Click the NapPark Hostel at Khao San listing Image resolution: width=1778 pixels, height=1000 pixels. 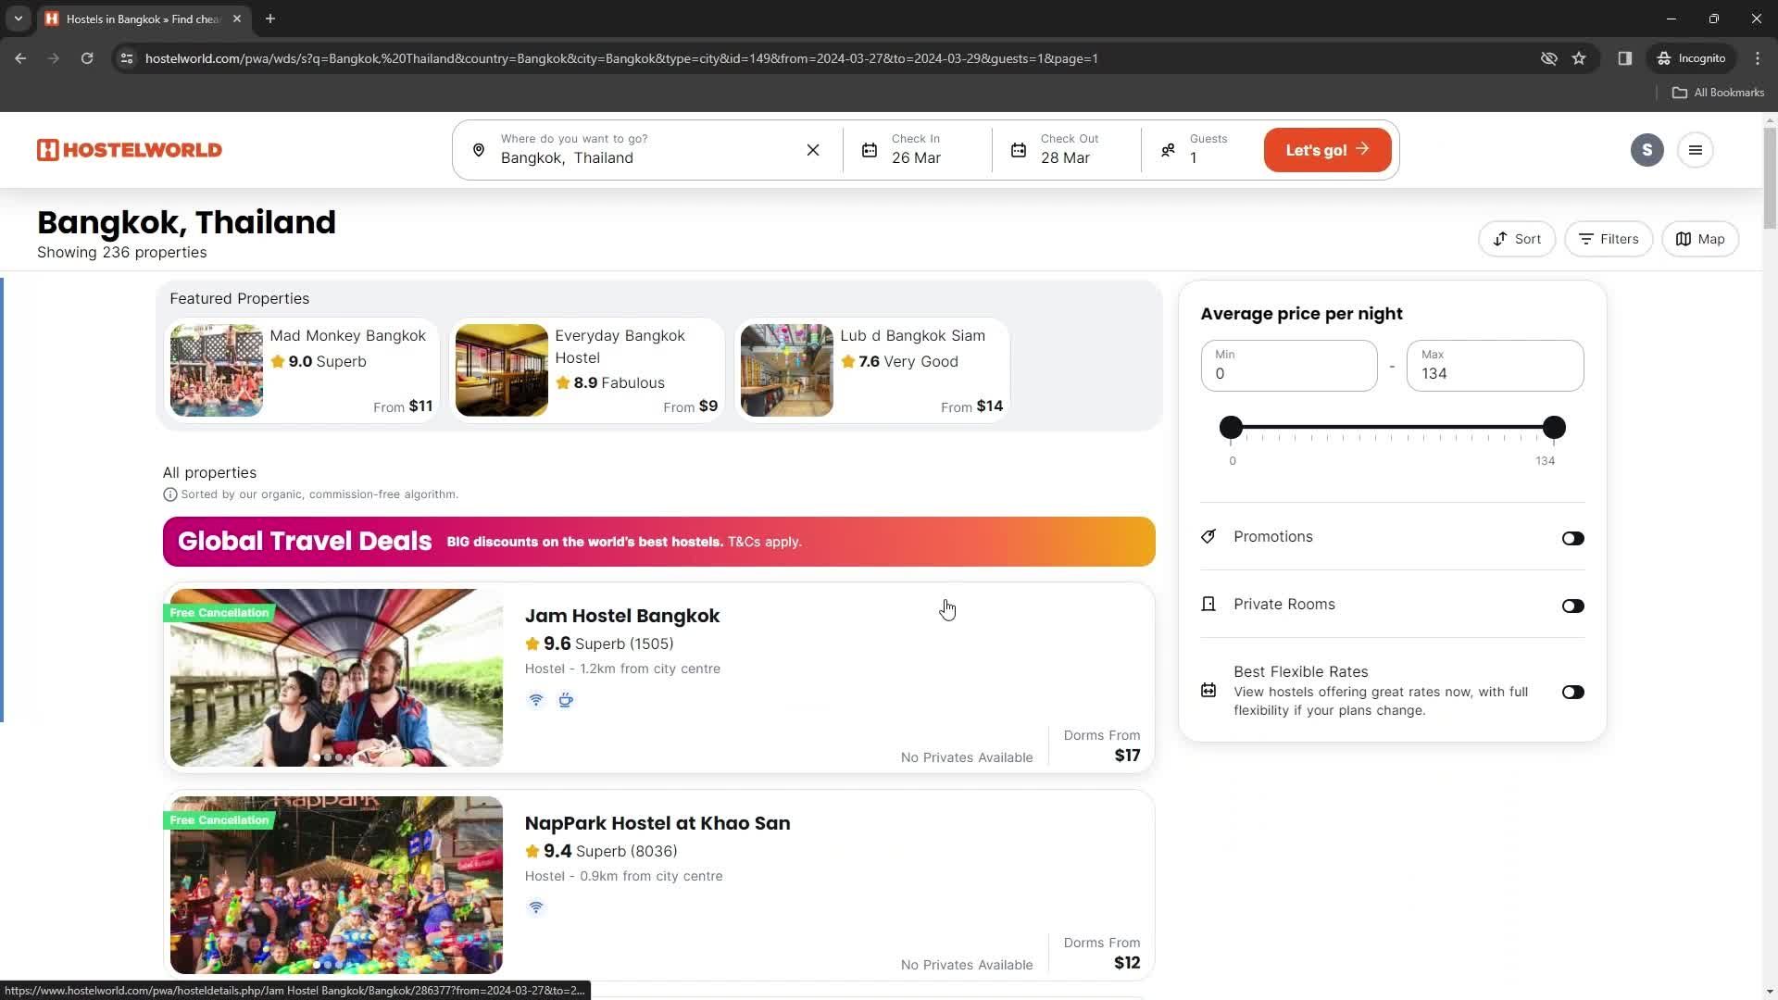(658, 823)
